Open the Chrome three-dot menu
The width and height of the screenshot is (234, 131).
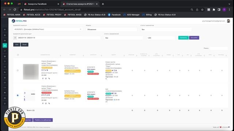point(229,10)
